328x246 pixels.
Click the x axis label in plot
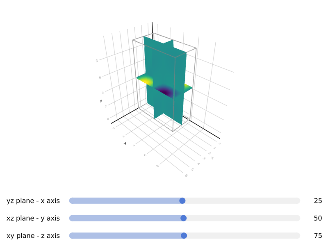(212, 158)
